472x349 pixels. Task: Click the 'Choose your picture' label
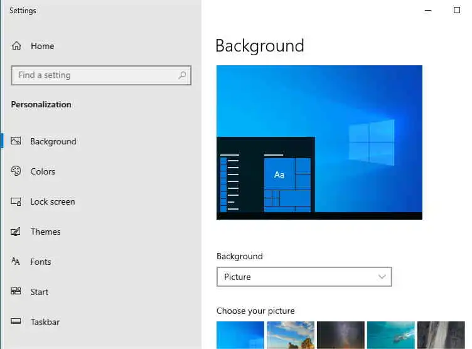(255, 311)
